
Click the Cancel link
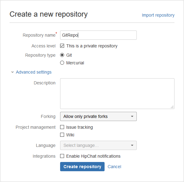(x=114, y=167)
